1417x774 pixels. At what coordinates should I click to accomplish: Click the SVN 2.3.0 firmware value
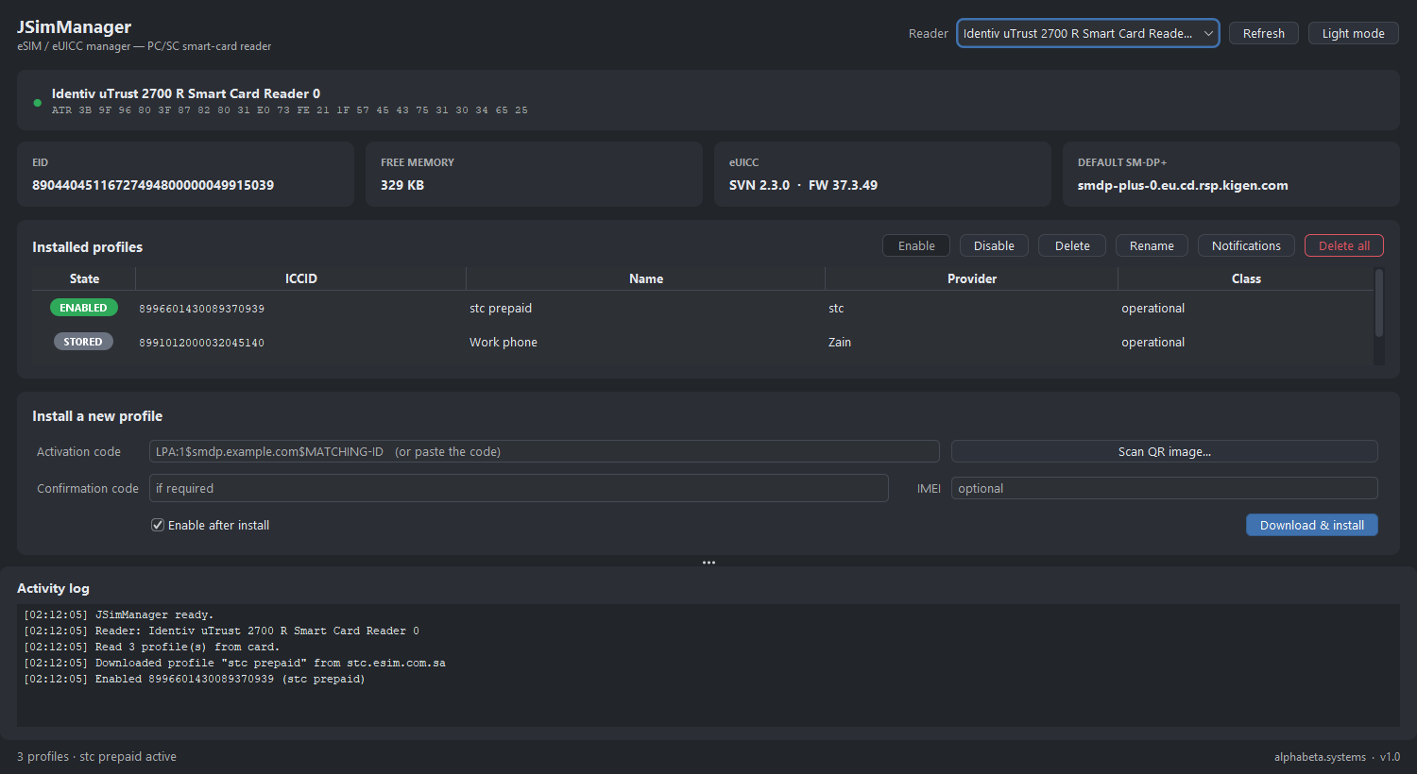pos(803,185)
